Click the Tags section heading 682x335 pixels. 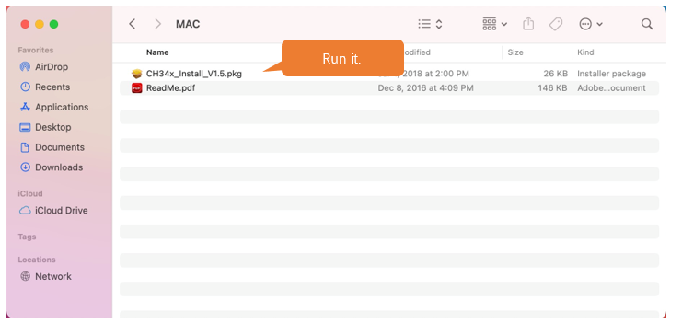pos(27,237)
